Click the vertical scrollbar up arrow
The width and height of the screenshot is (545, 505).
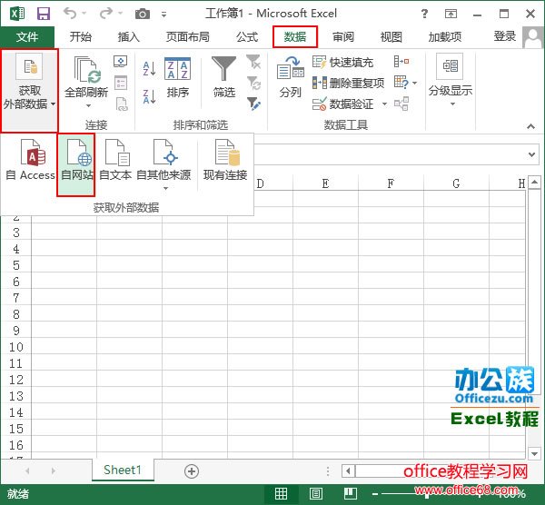534,183
